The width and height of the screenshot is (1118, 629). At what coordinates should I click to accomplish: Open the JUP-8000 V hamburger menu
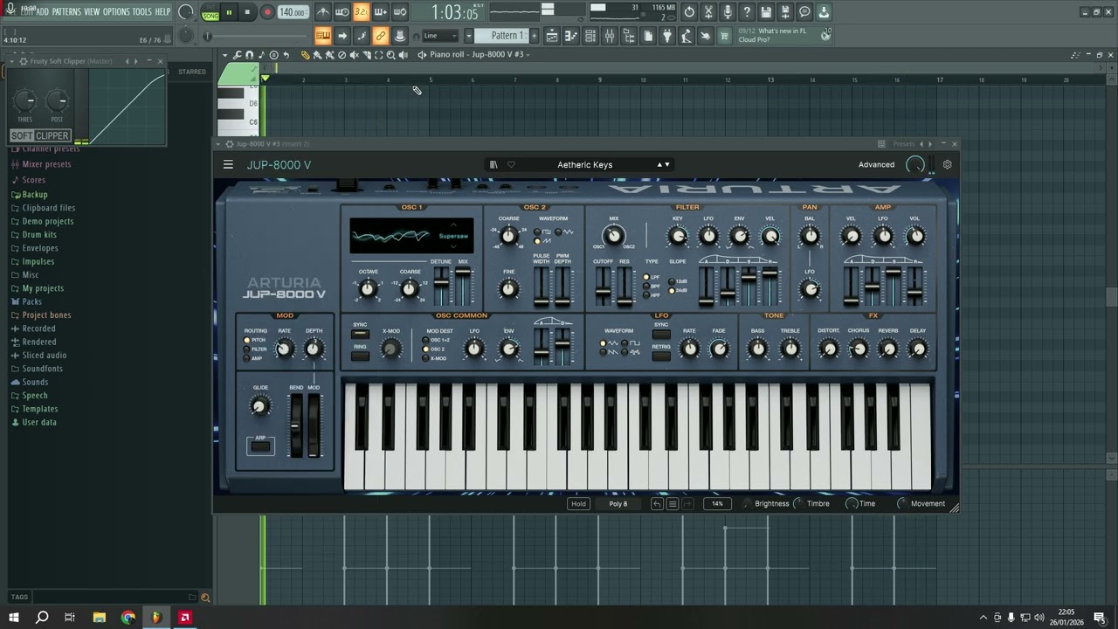pos(228,164)
